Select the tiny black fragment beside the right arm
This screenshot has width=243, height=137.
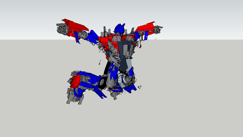(156, 39)
